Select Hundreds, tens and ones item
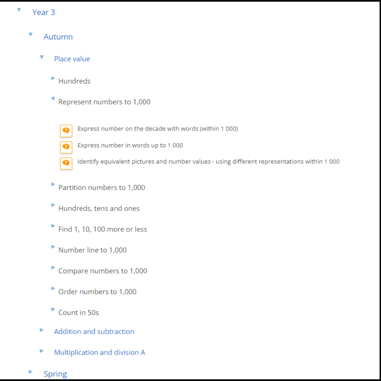Viewport: 381px width, 381px height. [x=99, y=208]
